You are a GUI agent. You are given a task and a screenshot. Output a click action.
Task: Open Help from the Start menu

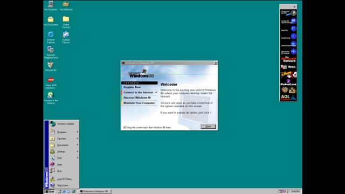[64, 164]
